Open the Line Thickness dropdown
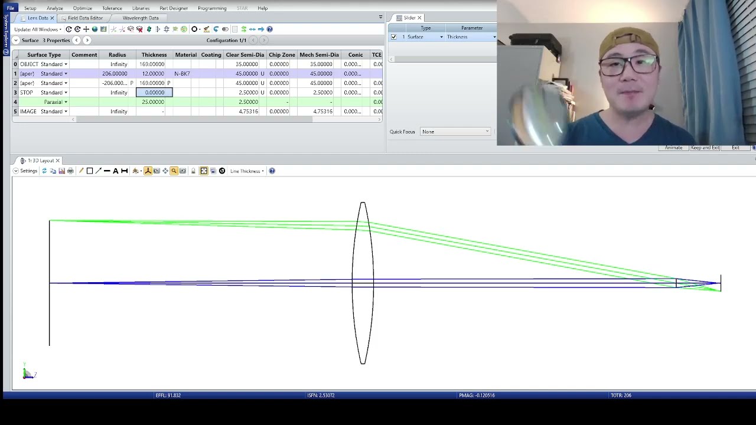The height and width of the screenshot is (425, 756). click(247, 171)
